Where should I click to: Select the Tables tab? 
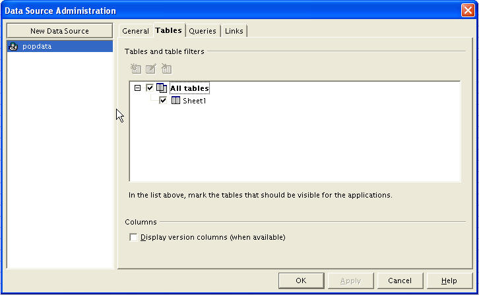coord(168,30)
